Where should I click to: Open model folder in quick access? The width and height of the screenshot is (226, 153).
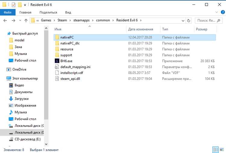point(17,40)
